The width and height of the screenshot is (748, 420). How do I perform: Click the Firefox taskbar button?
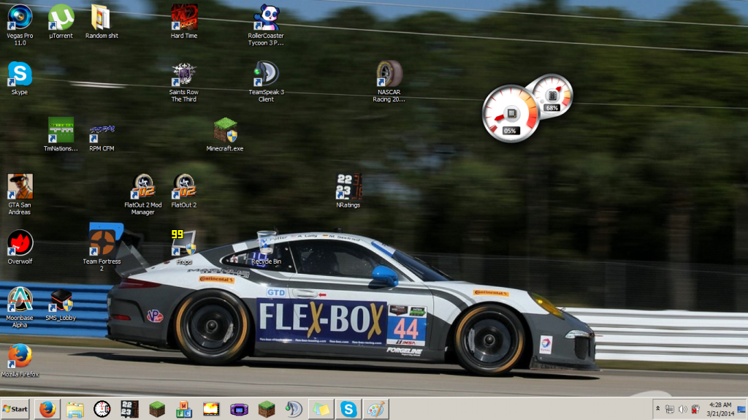47,409
